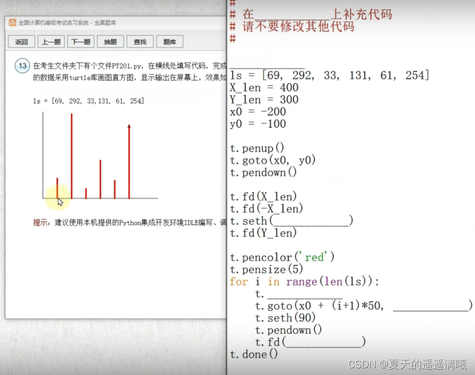Click question number 13 badge
Screen dimensions: 475x375
pyautogui.click(x=22, y=66)
